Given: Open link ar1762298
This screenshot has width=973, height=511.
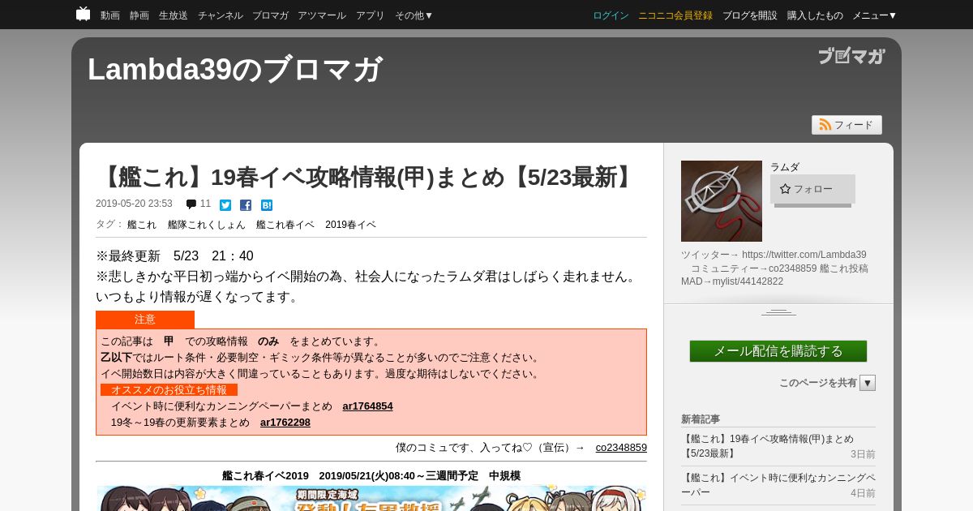Looking at the screenshot, I should (285, 423).
